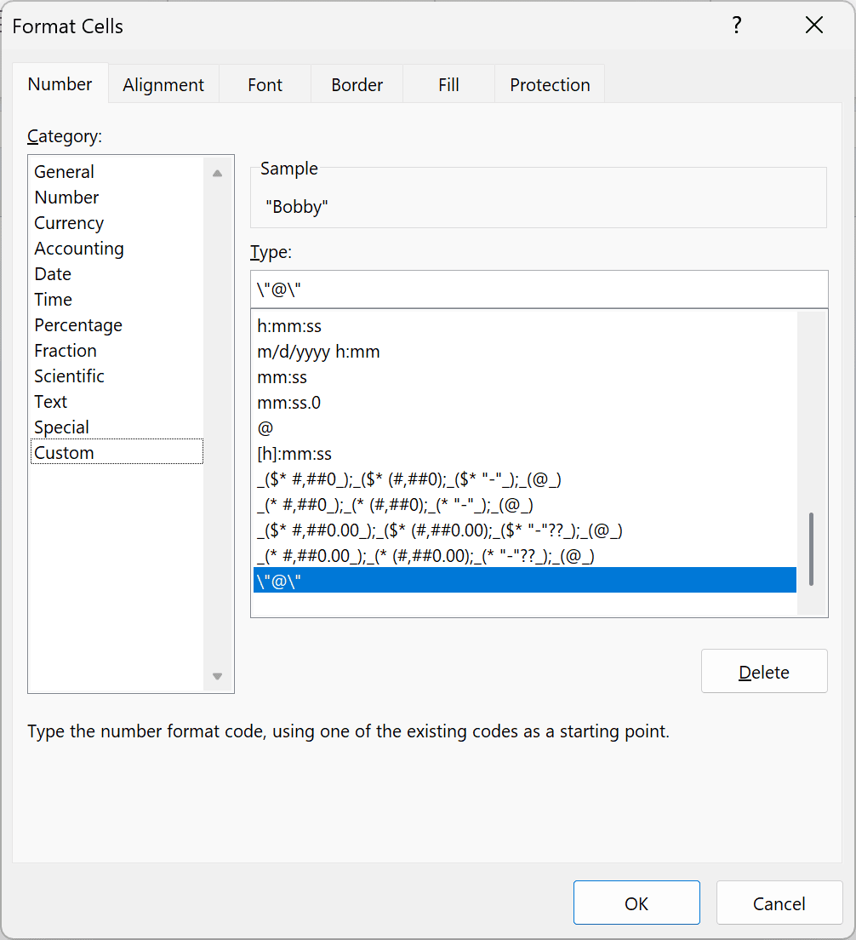The height and width of the screenshot is (940, 856).
Task: Pick the Fraction category
Action: [x=117, y=351]
